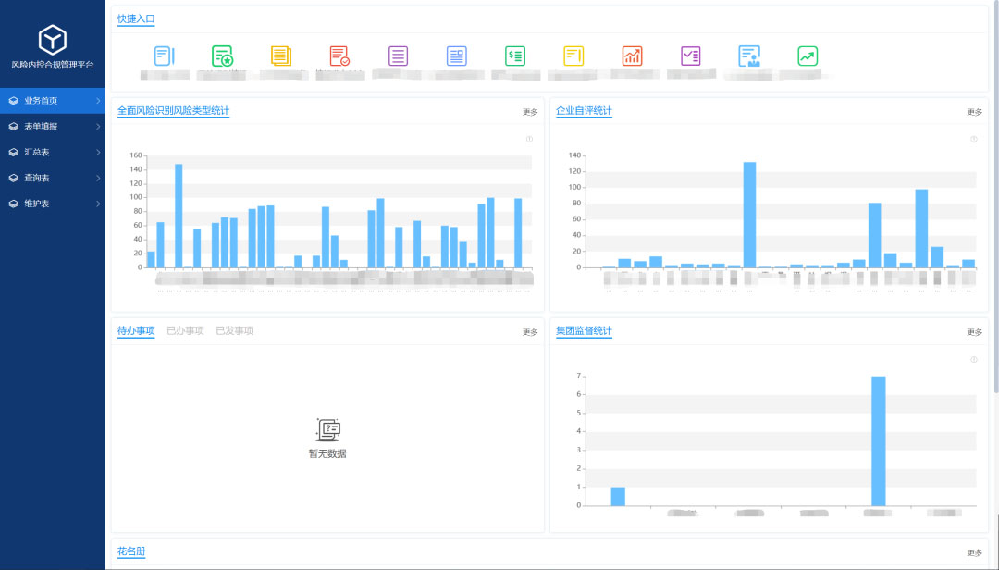Click the info icon on 集团监督统计 chart
Viewport: 999px width, 570px height.
pos(974,360)
